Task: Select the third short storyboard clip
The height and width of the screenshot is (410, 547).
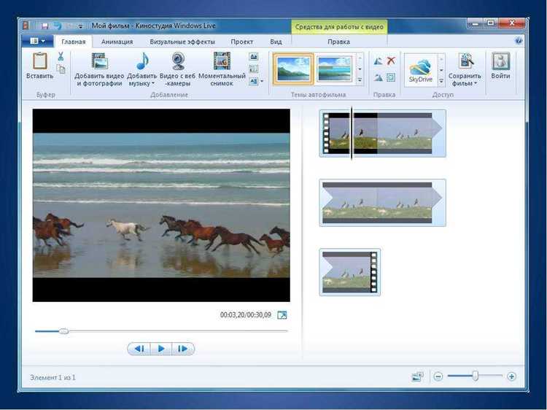Action: [349, 272]
